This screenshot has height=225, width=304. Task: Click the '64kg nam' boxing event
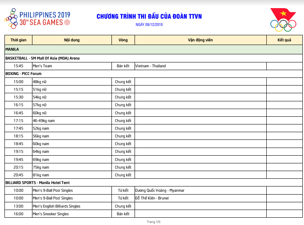72,152
